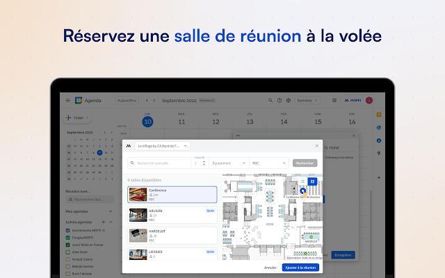The width and height of the screenshot is (445, 278).
Task: Enable the Belinda Garnier calendar checkbox
Action: (68, 267)
